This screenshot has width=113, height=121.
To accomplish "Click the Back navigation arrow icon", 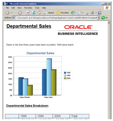I will click(x=7, y=13).
